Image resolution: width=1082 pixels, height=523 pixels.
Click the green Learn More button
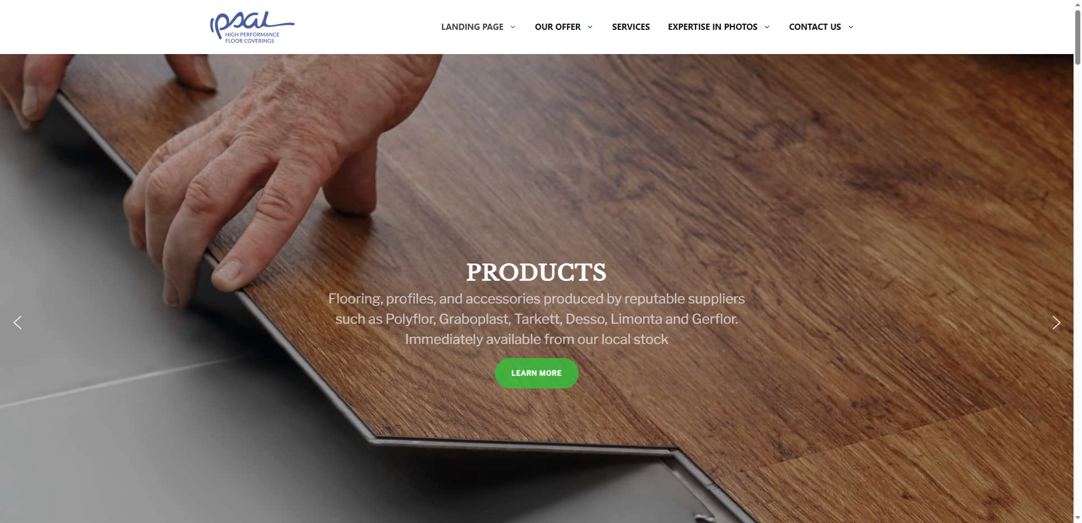[536, 373]
